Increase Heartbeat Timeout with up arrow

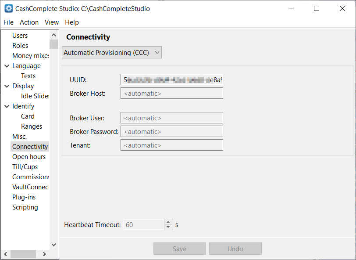[x=169, y=222]
